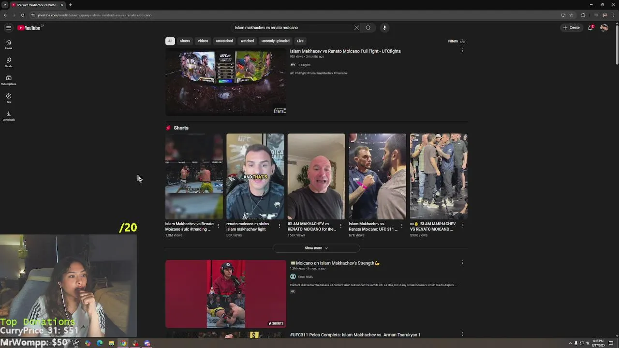
Task: Open Subscriptions in the sidebar
Action: point(8,80)
